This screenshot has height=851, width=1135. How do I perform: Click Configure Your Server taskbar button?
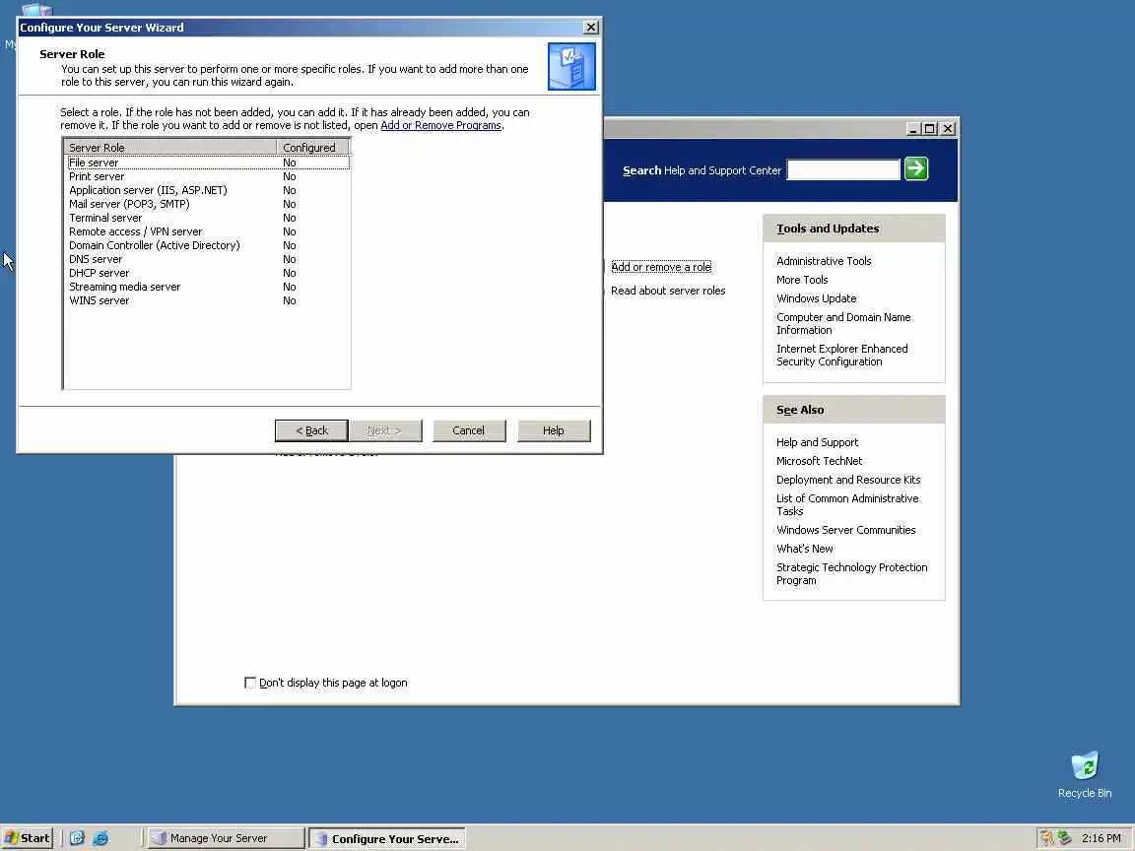pyautogui.click(x=387, y=839)
